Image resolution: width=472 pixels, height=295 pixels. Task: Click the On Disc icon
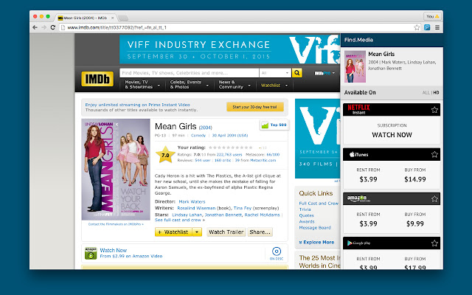coord(277,253)
